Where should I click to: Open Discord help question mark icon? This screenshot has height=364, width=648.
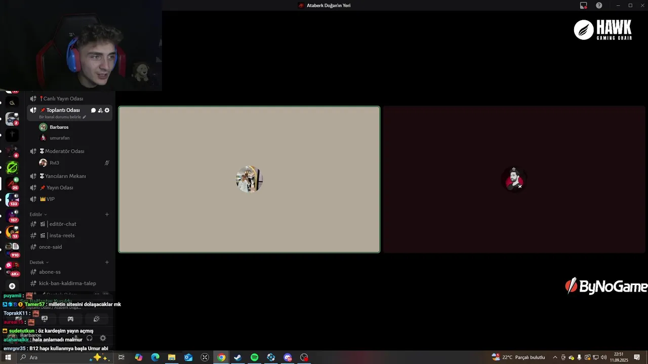pyautogui.click(x=599, y=6)
